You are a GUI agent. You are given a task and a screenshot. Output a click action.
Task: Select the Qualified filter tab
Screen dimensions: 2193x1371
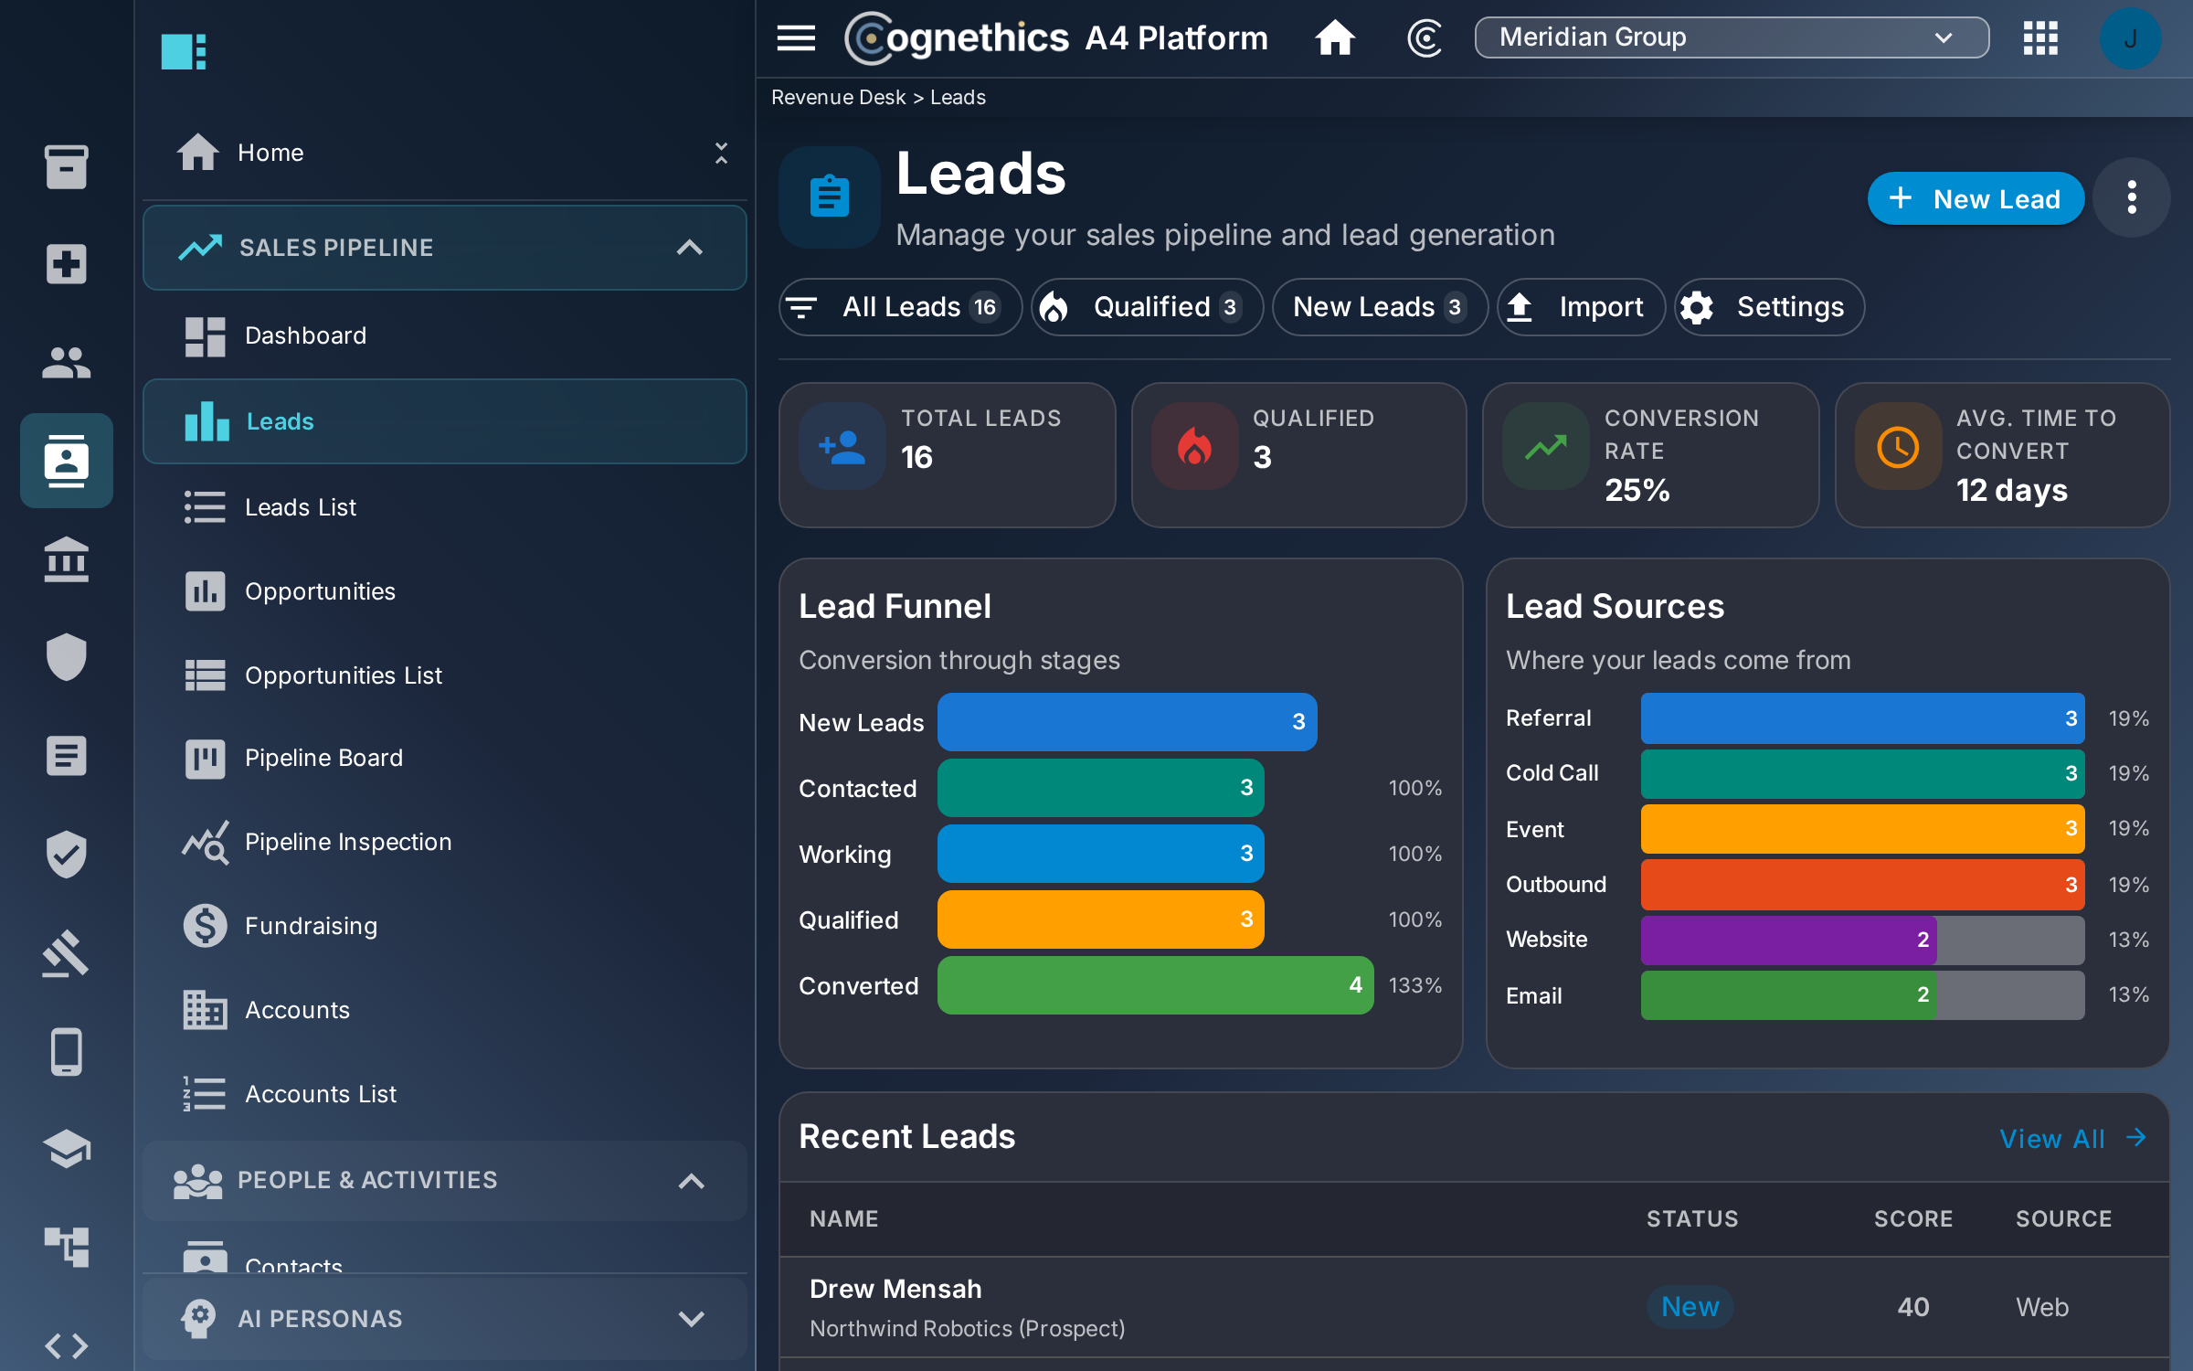pyautogui.click(x=1148, y=307)
